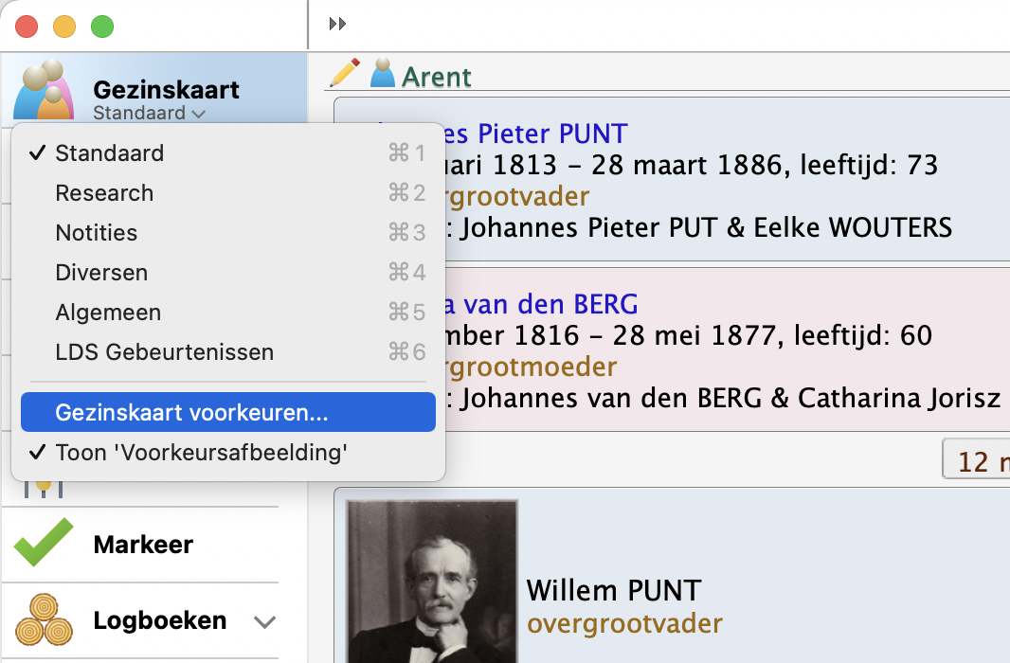Image resolution: width=1010 pixels, height=663 pixels.
Task: Click the Gezinskaart family icon in sidebar
Action: [x=45, y=91]
